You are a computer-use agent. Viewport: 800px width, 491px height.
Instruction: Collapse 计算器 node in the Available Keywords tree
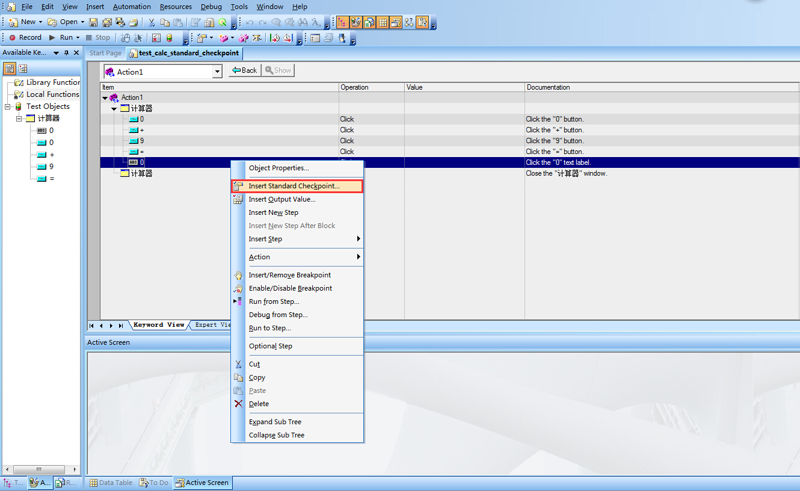[x=19, y=119]
